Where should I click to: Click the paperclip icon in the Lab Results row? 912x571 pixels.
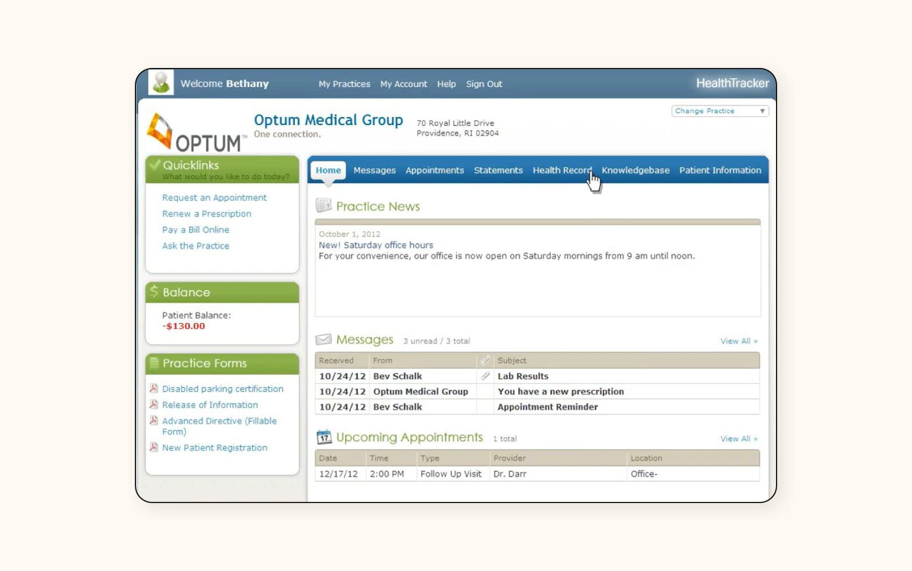click(485, 376)
